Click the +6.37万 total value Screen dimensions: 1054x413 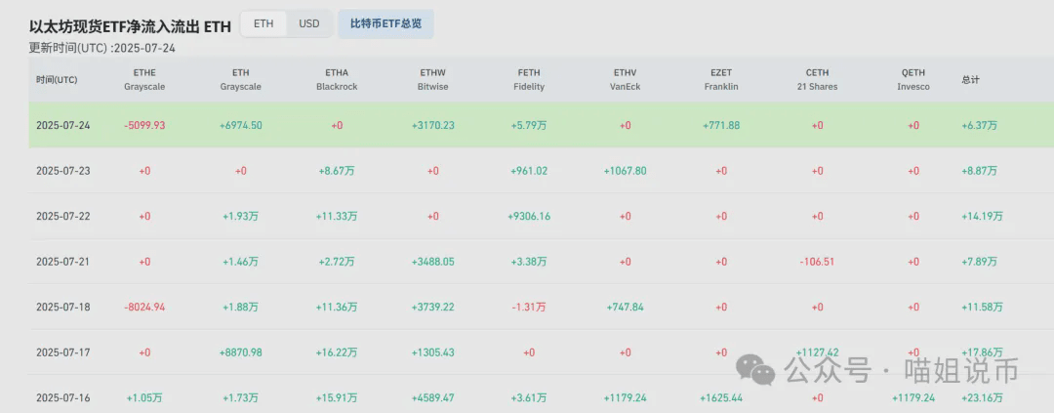coord(980,125)
